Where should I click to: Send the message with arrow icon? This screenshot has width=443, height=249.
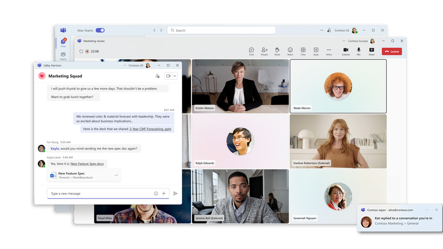[x=175, y=194]
